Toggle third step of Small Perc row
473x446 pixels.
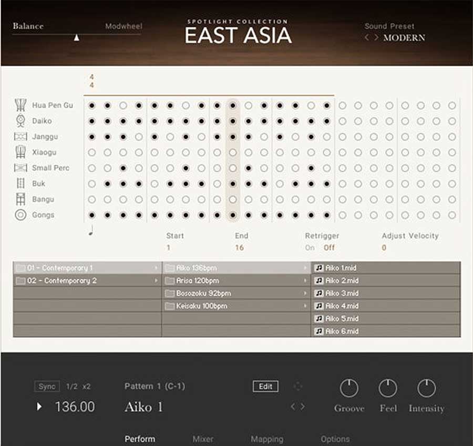click(x=123, y=168)
